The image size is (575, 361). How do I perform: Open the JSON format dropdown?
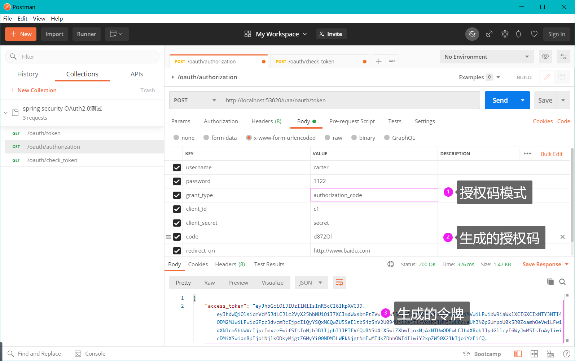pyautogui.click(x=311, y=283)
